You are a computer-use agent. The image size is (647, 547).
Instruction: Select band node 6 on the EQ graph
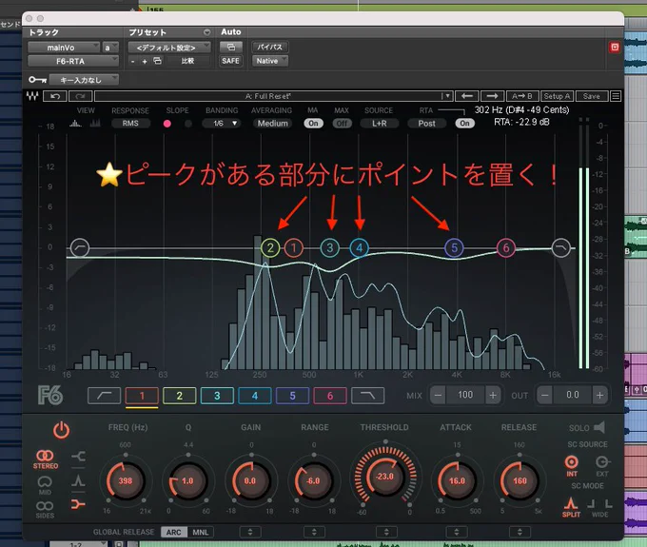point(505,248)
